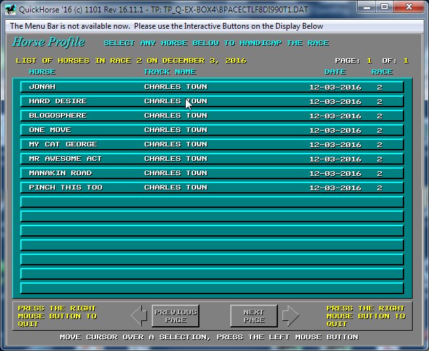Image resolution: width=429 pixels, height=351 pixels.
Task: Click the NEXT PAGE button
Action: click(254, 316)
